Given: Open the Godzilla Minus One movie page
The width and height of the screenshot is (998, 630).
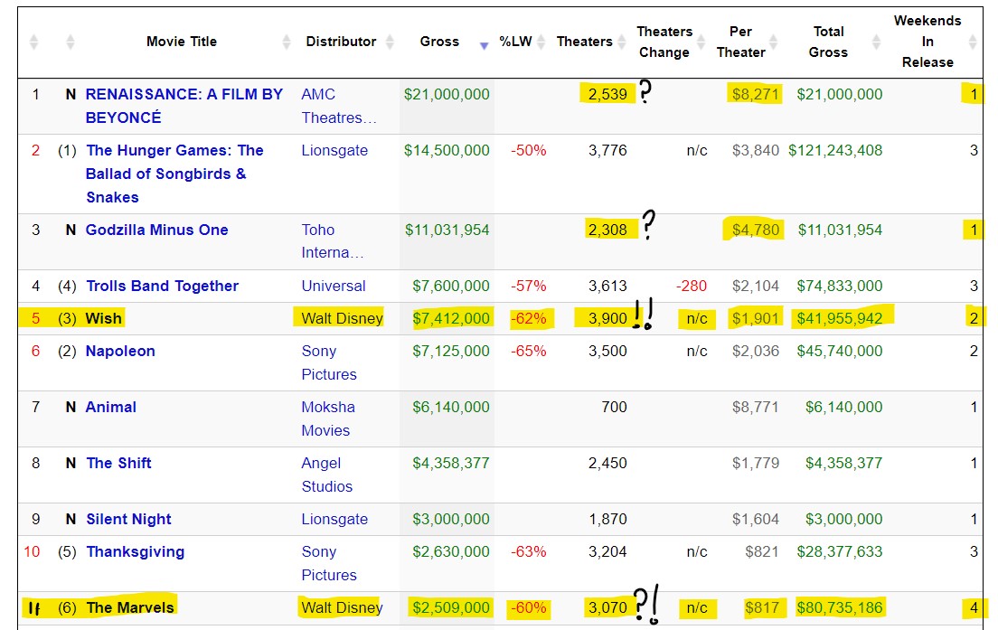Looking at the screenshot, I should tap(156, 230).
